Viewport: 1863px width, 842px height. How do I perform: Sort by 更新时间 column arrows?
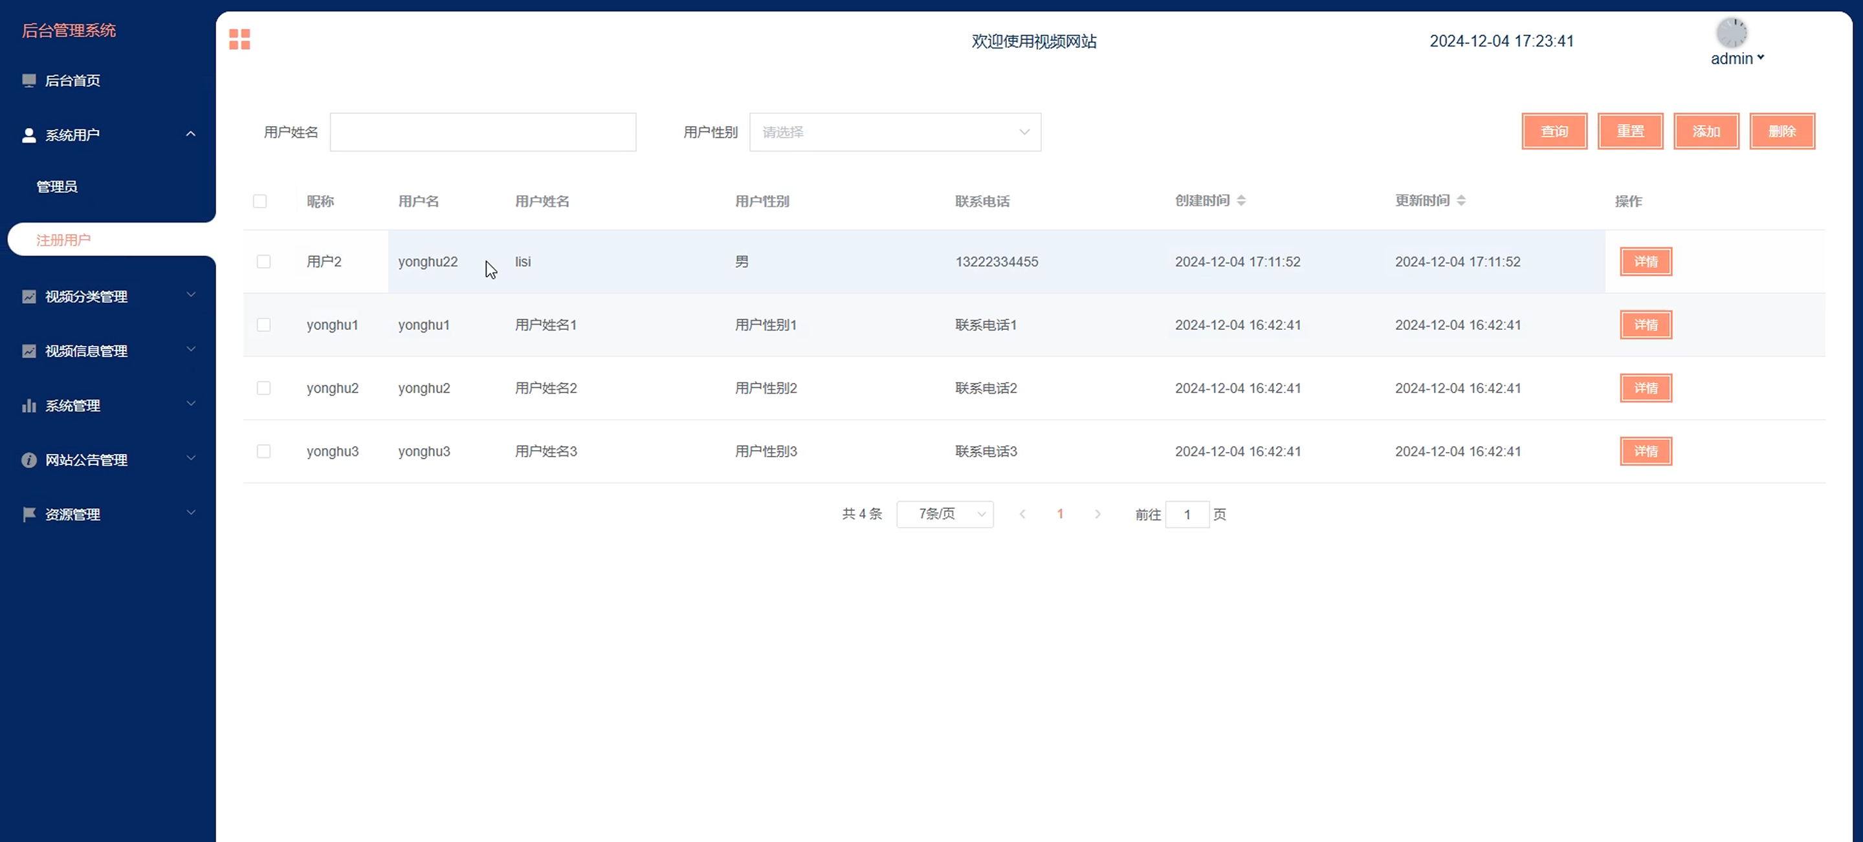click(1461, 200)
